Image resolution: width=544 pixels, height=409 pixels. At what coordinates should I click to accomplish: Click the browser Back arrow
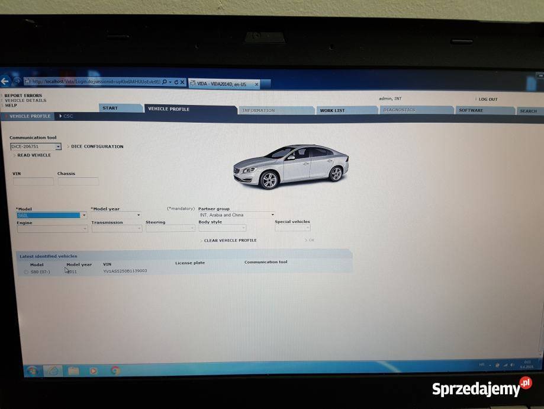coord(5,81)
